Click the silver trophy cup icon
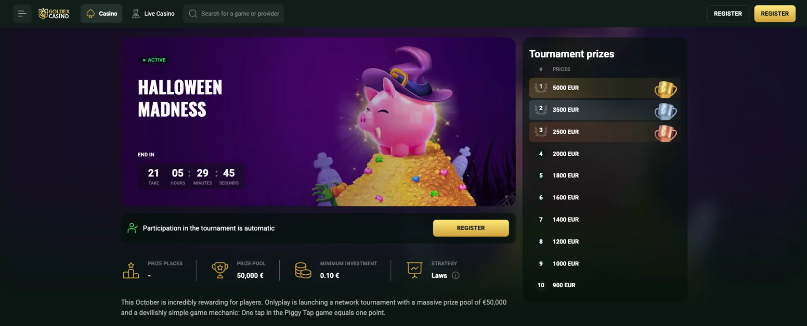Screen dimensions: 807x326 pyautogui.click(x=665, y=111)
